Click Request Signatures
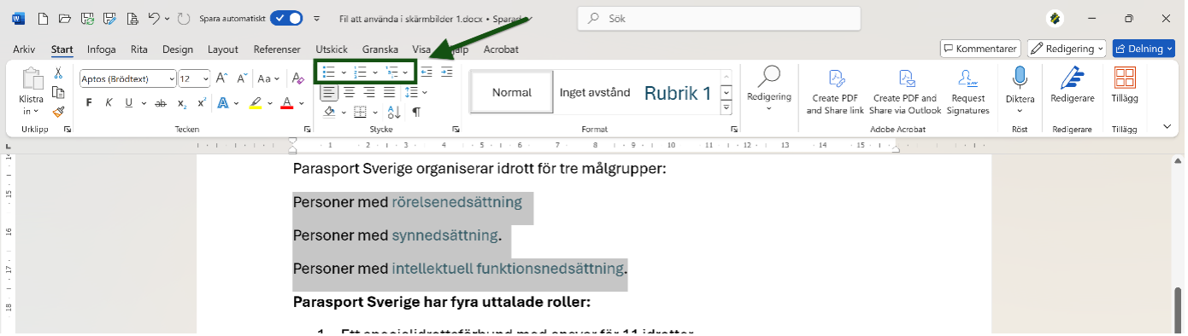 (967, 92)
